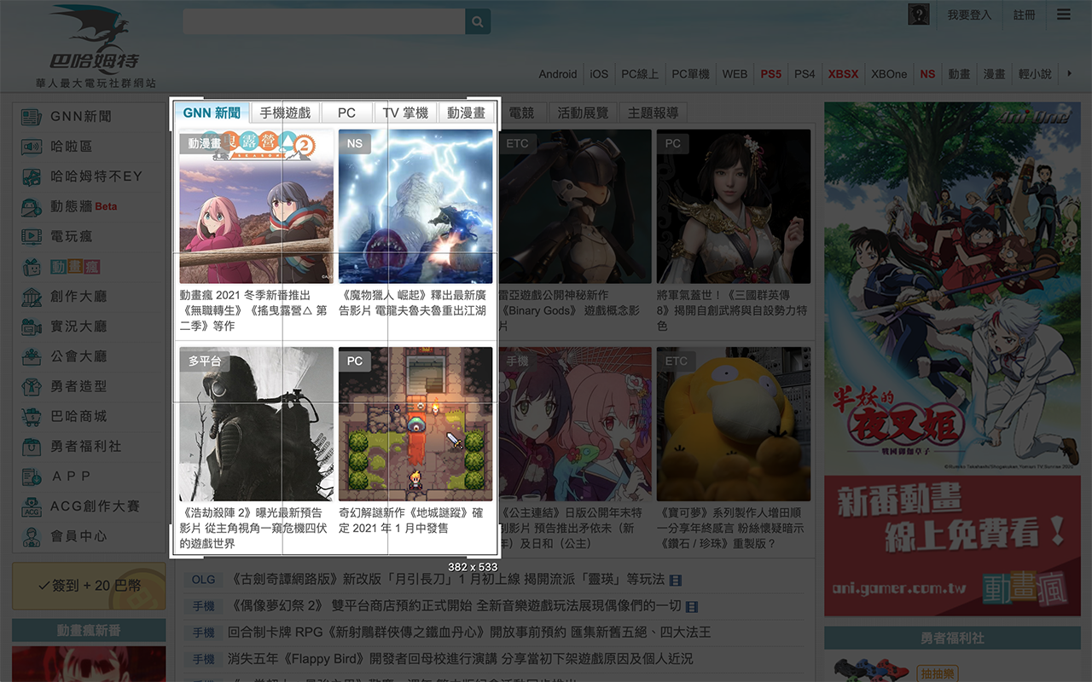Switch to the 主題報導 tab

pos(653,113)
